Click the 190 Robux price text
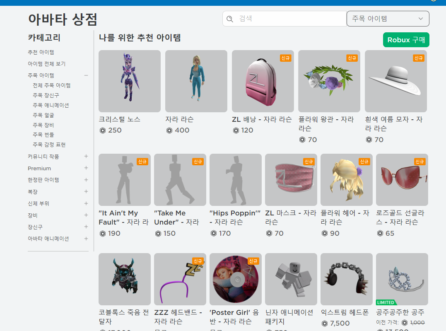This screenshot has height=331, width=446. (114, 233)
